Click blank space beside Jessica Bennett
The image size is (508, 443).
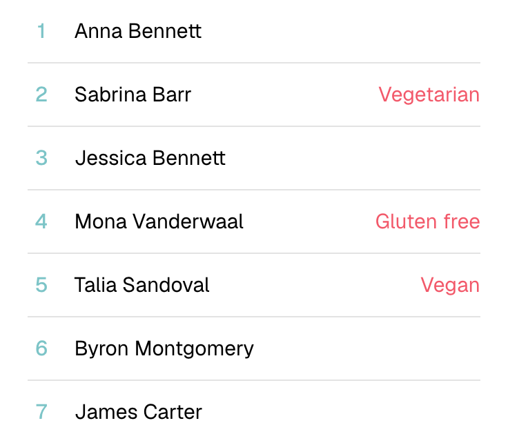point(353,158)
